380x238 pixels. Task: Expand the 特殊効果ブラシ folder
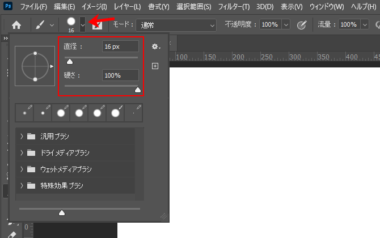(22, 185)
